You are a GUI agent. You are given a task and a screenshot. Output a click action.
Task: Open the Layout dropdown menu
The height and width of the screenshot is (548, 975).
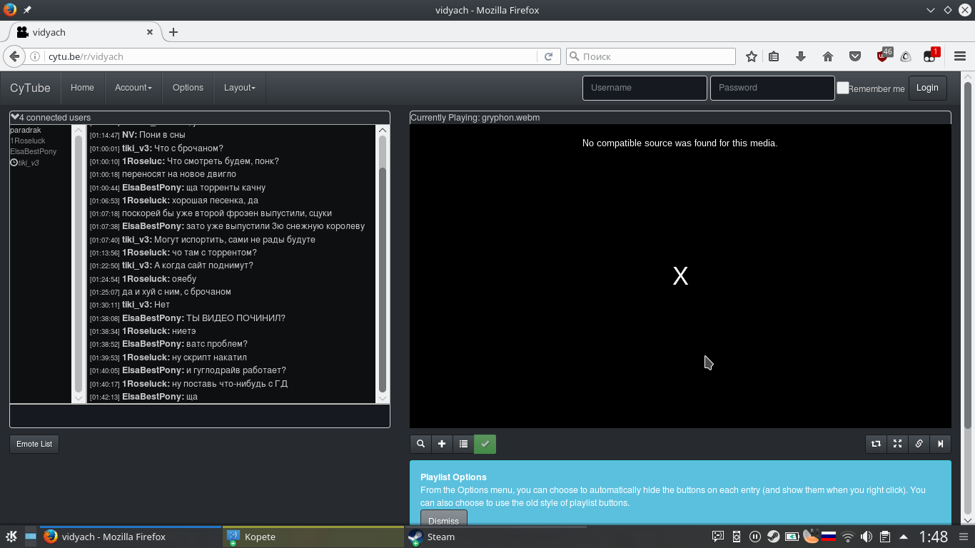[x=240, y=88]
